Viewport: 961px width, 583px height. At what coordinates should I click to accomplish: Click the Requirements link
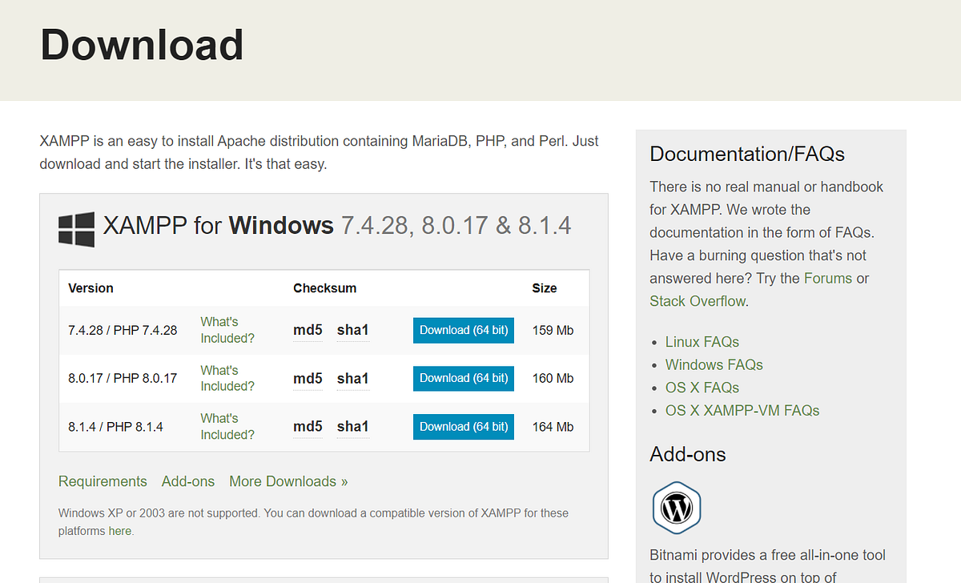(x=103, y=481)
